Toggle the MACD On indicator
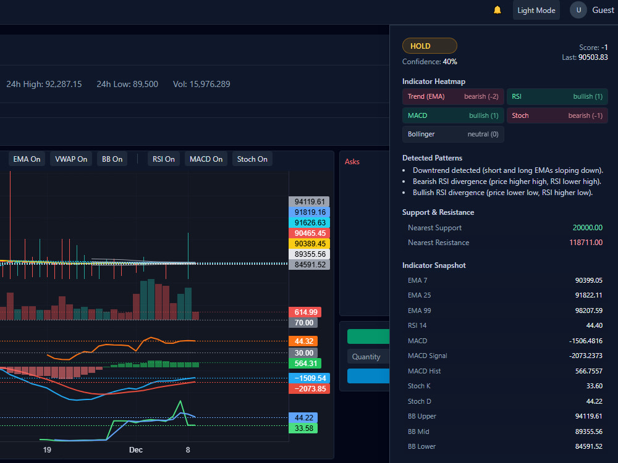The height and width of the screenshot is (463, 618). (206, 159)
